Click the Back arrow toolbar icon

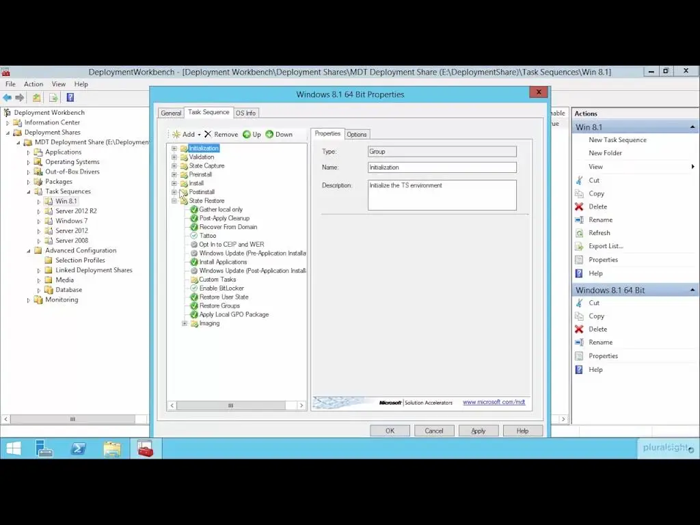[7, 97]
